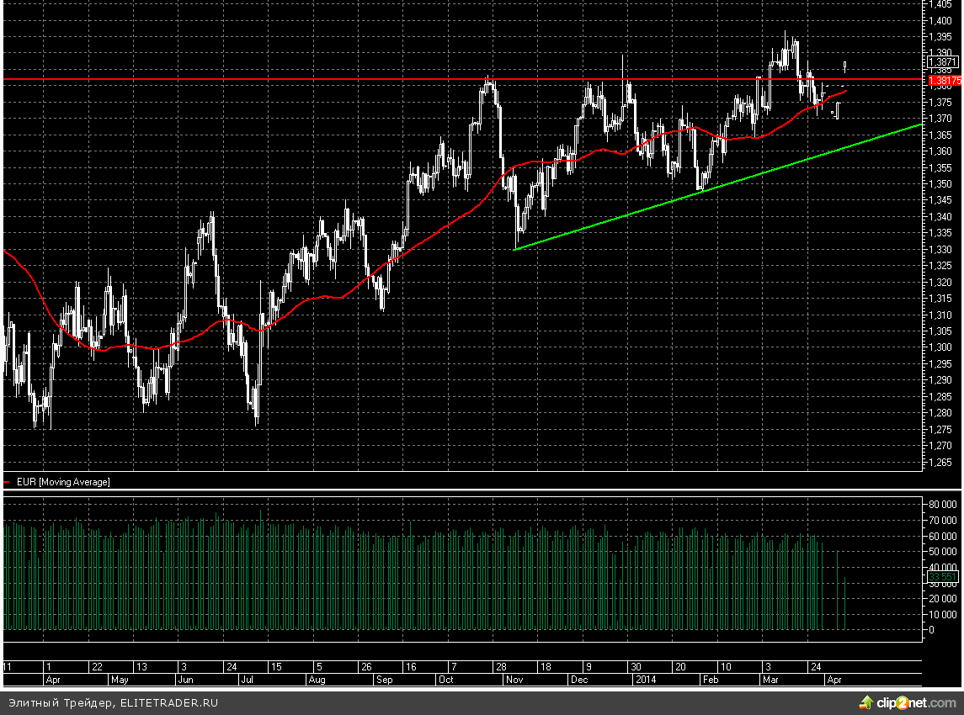Click the red 1,38175 price level tag

pos(944,80)
